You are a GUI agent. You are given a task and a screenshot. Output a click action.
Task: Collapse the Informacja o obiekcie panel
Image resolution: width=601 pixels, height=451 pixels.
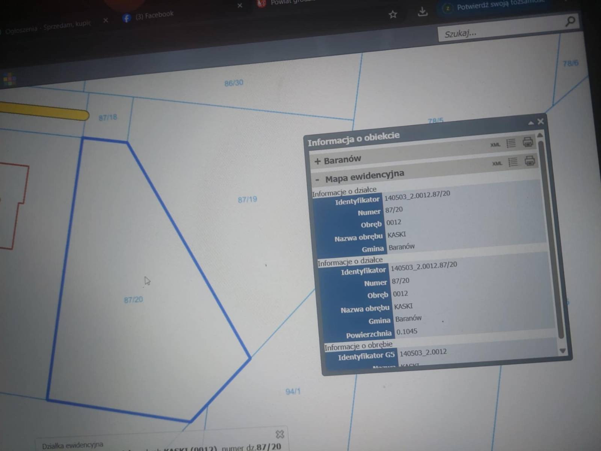click(531, 123)
